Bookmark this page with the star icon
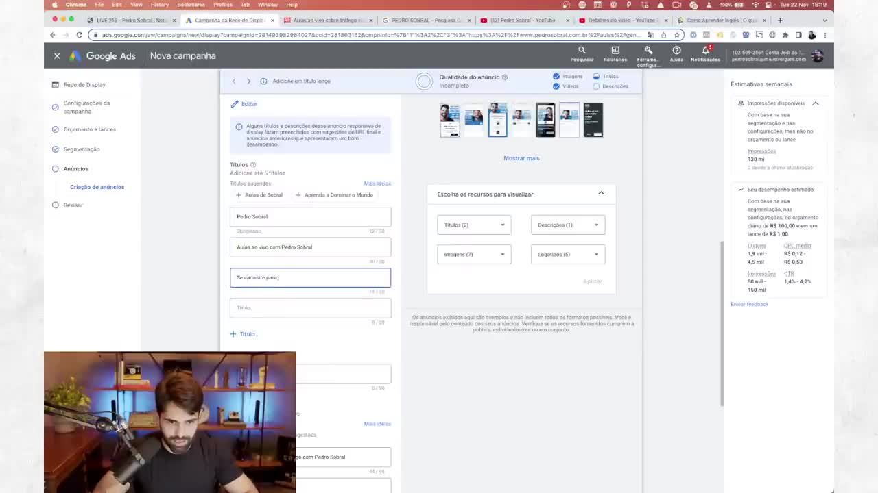This screenshot has height=493, width=878. [676, 35]
